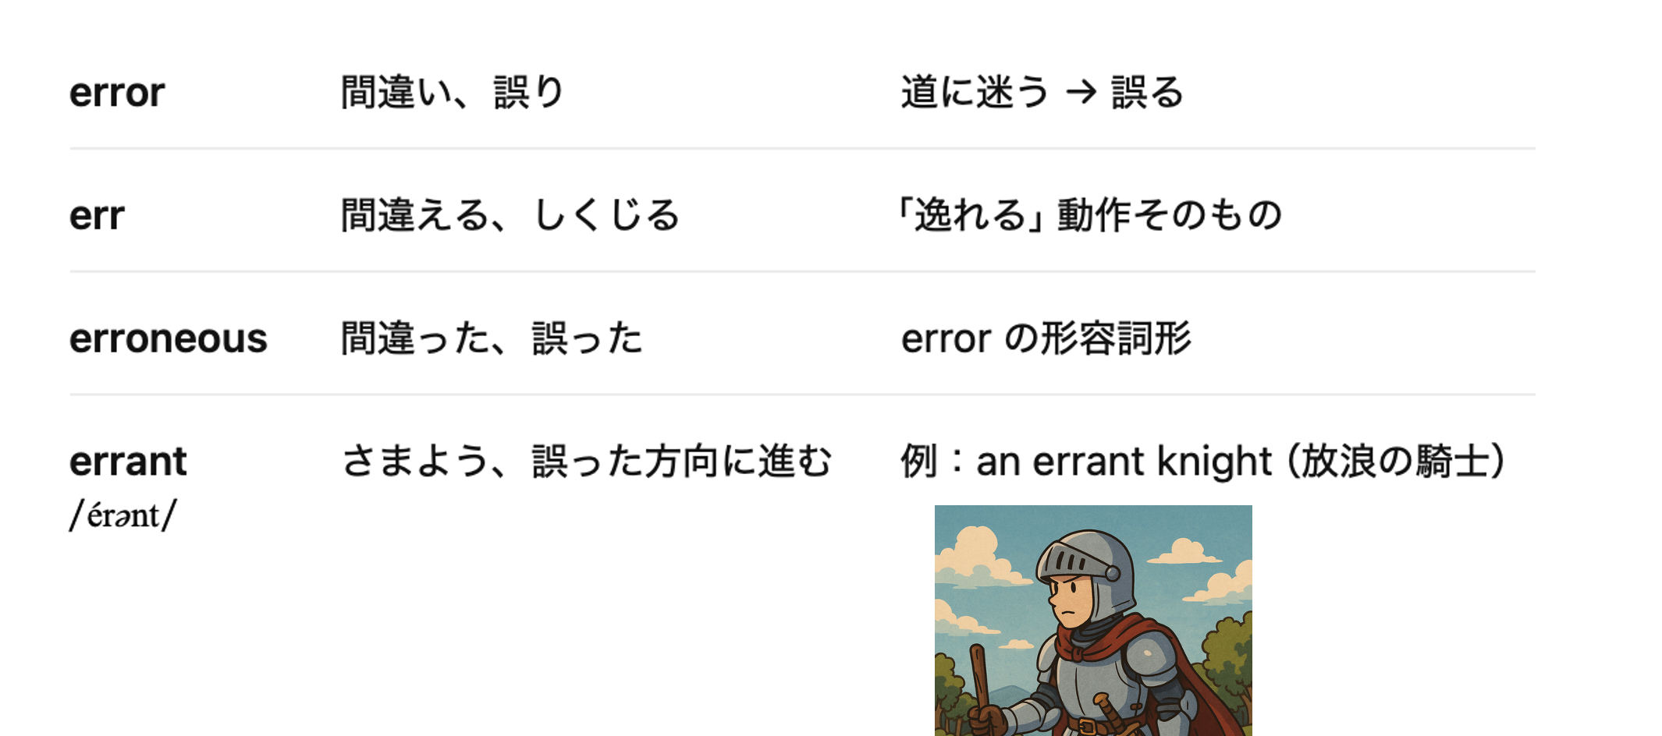The width and height of the screenshot is (1662, 736).
Task: Select the headword "err"
Action: pyautogui.click(x=97, y=215)
